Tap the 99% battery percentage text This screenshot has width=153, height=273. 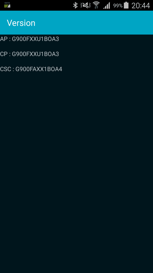pos(118,6)
